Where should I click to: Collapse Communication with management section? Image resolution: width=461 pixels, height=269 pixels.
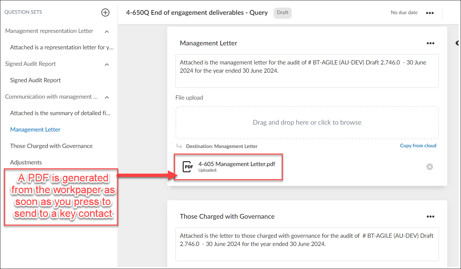[x=107, y=97]
